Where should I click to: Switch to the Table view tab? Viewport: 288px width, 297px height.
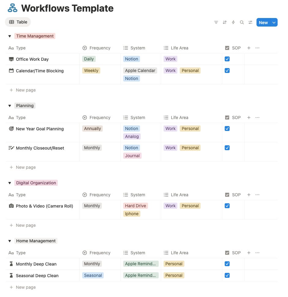[x=18, y=22]
